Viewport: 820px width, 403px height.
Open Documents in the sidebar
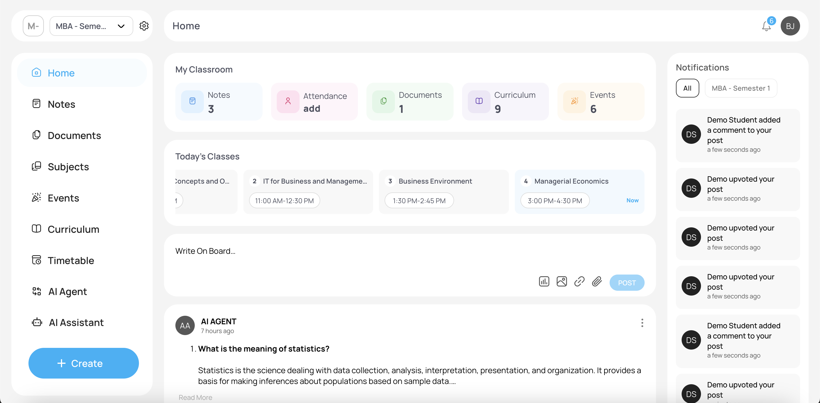82,135
